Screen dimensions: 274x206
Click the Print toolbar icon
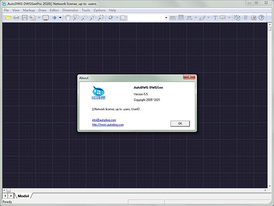pyautogui.click(x=16, y=18)
